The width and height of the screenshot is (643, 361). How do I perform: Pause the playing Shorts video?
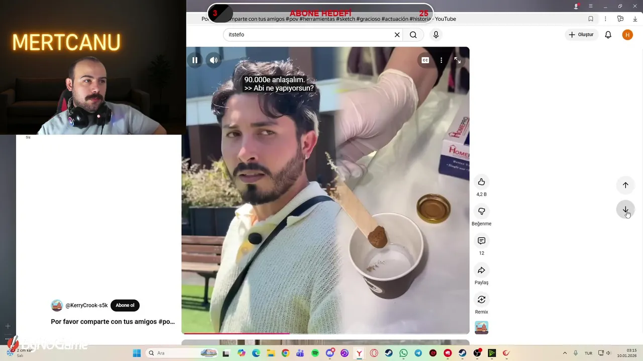[195, 60]
